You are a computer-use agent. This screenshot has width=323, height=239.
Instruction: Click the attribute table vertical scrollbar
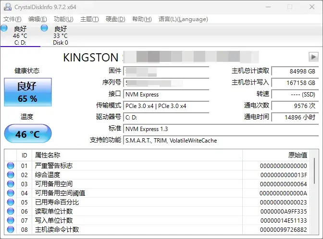pos(314,171)
